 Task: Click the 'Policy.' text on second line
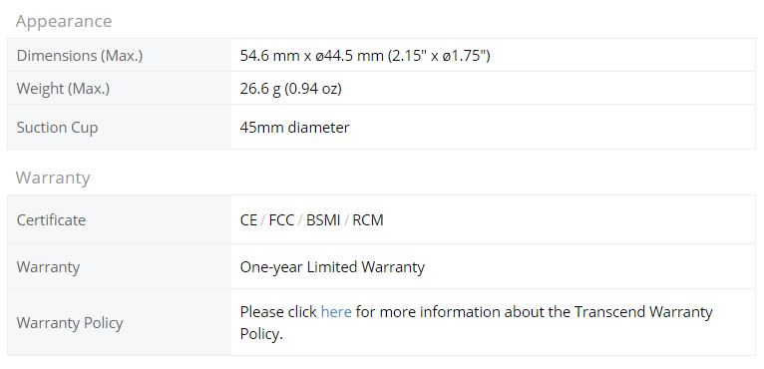pyautogui.click(x=261, y=334)
